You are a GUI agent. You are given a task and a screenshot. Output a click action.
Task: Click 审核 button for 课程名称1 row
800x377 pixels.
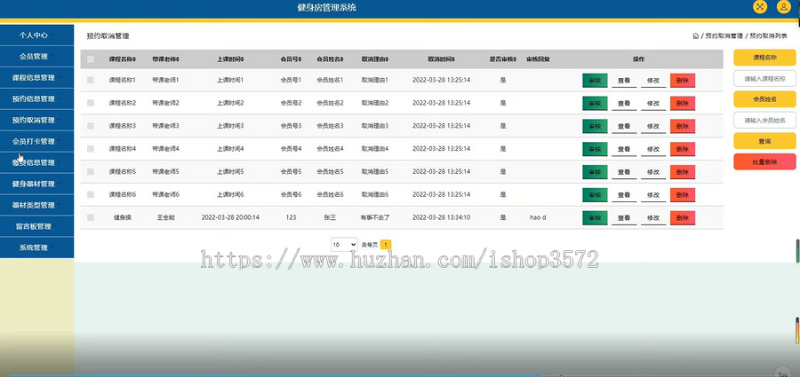tap(595, 81)
